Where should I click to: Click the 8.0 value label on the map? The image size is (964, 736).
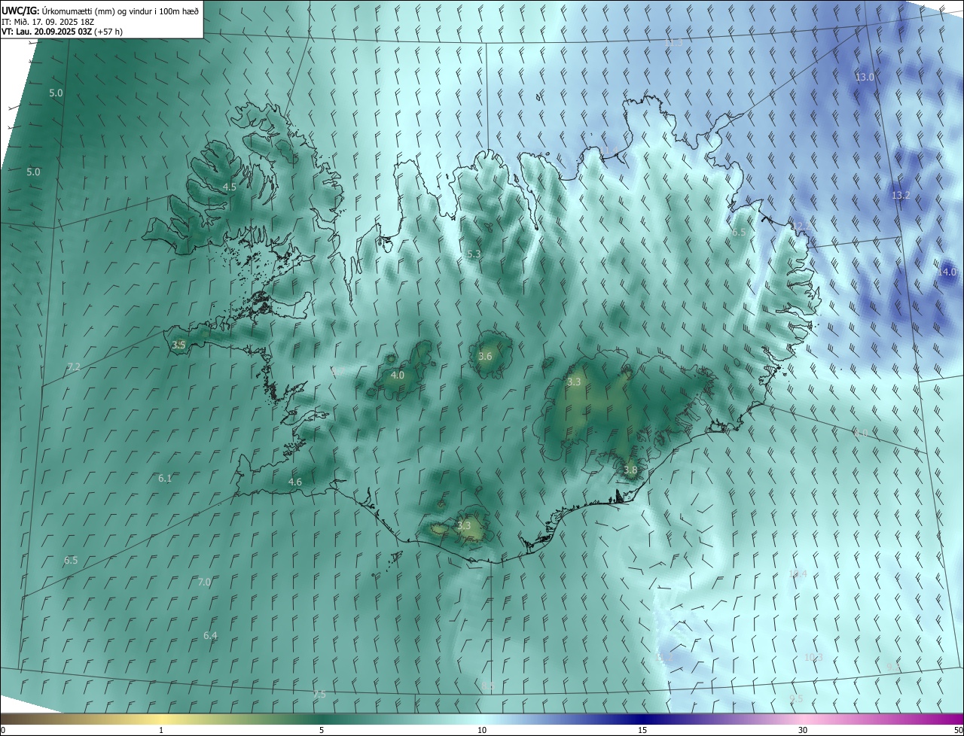pos(859,433)
